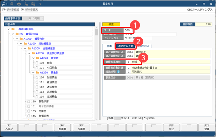Click the データ作成 export icon
This screenshot has height=137, width=216.
4,10
